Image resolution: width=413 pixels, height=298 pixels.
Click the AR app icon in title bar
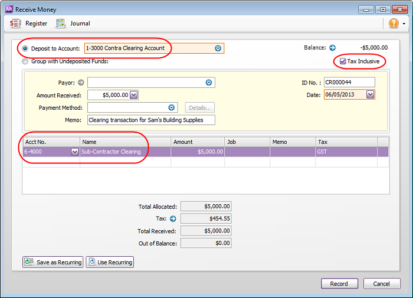click(x=9, y=9)
